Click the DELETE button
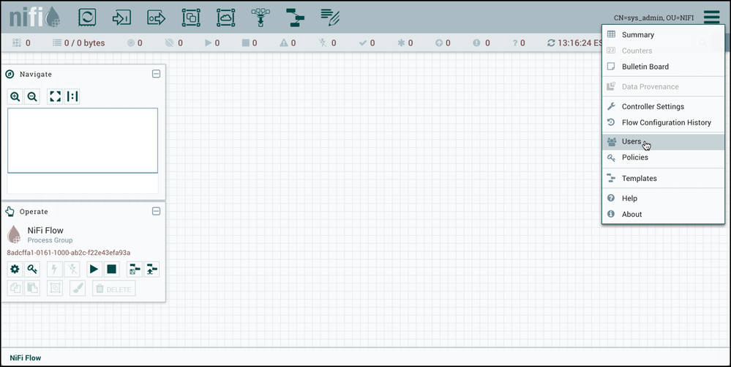Screen dimensions: 731x367 pyautogui.click(x=114, y=289)
